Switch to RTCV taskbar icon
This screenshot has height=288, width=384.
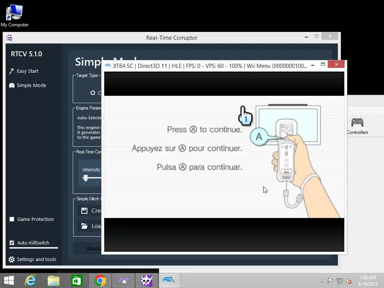click(147, 280)
